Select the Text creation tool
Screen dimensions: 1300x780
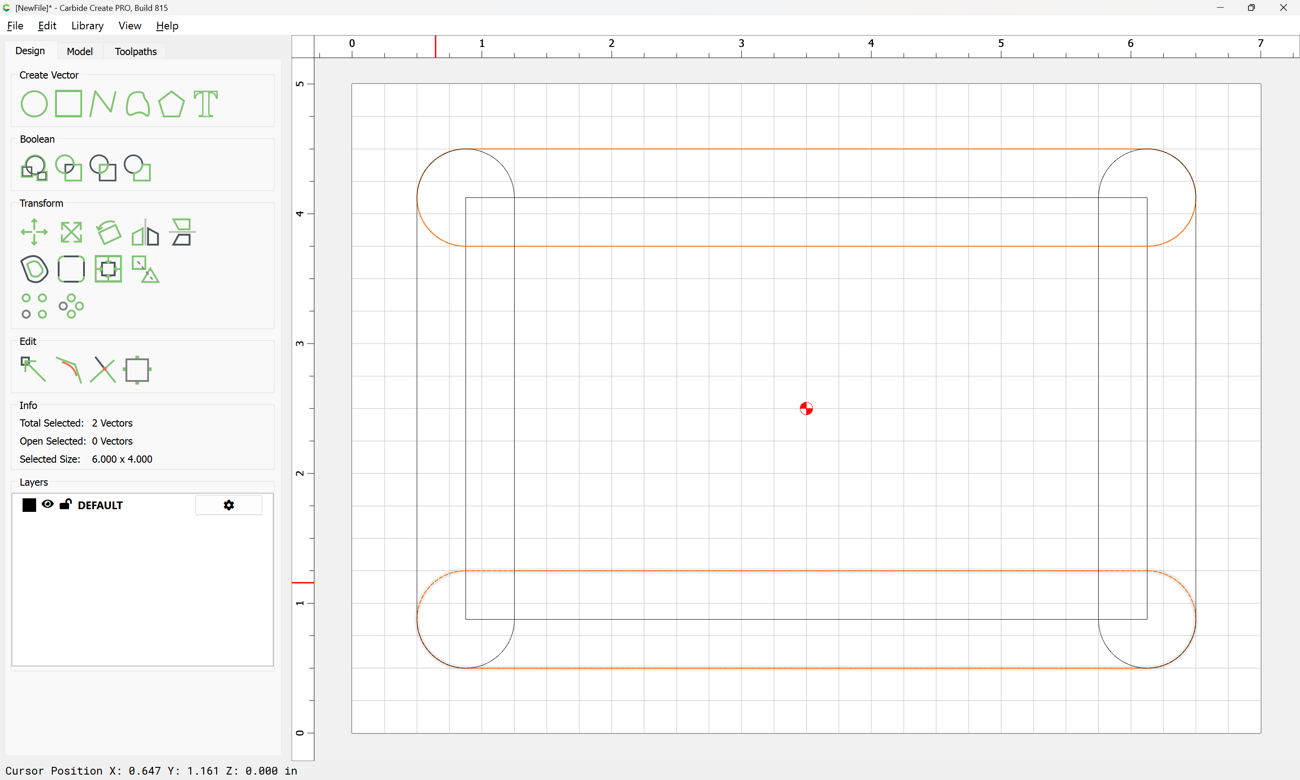206,103
